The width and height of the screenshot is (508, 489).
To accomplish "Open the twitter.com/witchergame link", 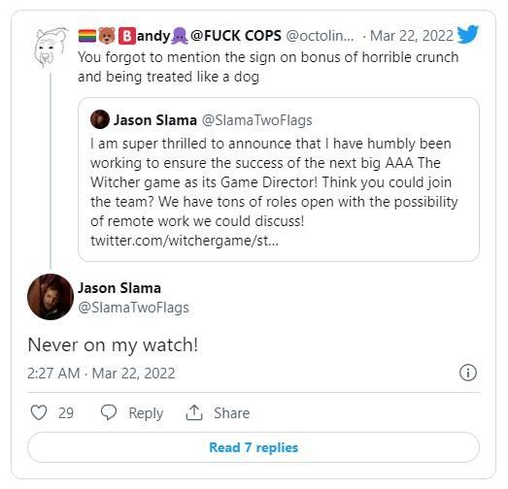I will [185, 241].
